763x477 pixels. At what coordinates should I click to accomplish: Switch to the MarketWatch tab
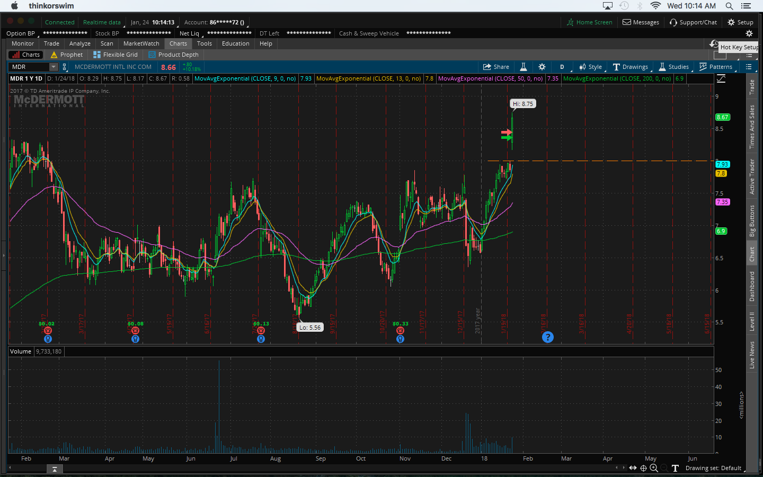pos(141,43)
